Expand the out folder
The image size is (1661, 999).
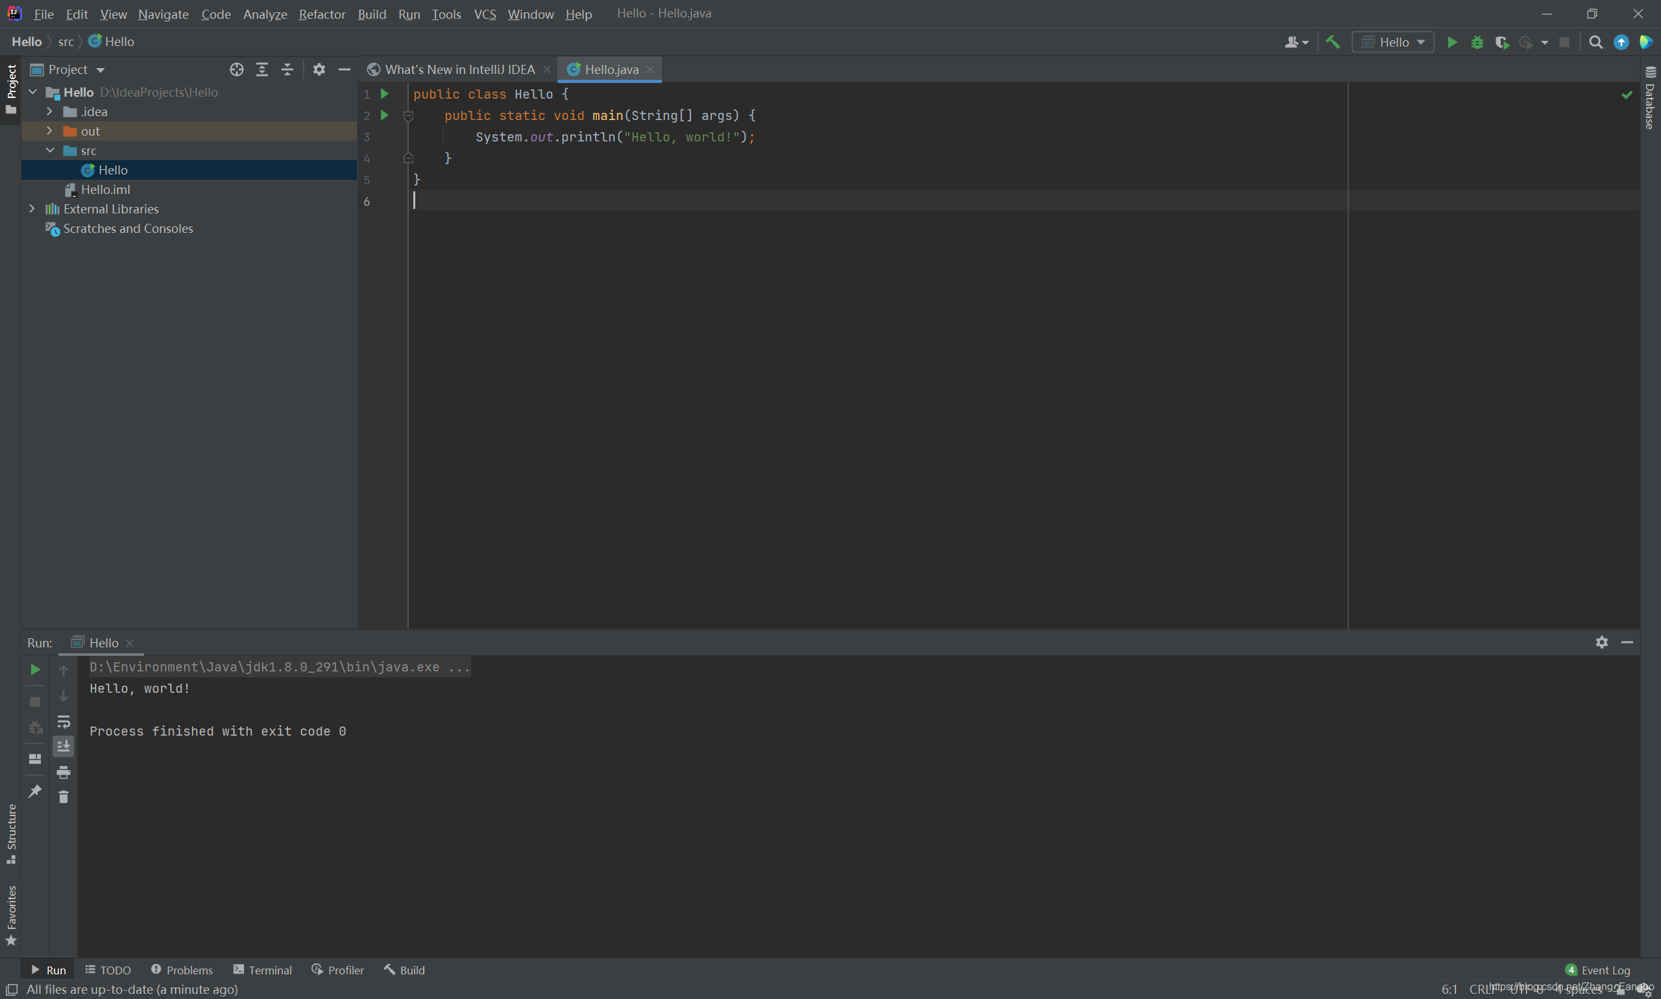(50, 130)
